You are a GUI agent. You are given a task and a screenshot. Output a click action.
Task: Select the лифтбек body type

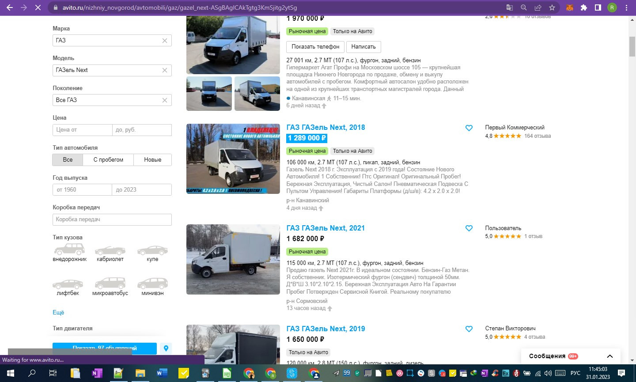[68, 287]
